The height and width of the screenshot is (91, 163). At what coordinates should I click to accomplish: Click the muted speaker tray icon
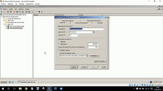click(x=148, y=89)
